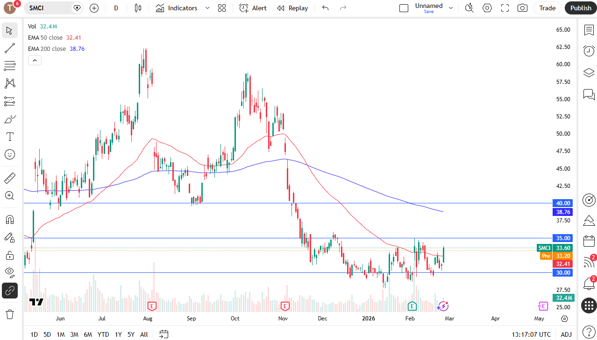The width and height of the screenshot is (597, 340).
Task: Open the forecasting and measurement tools
Action: click(9, 101)
